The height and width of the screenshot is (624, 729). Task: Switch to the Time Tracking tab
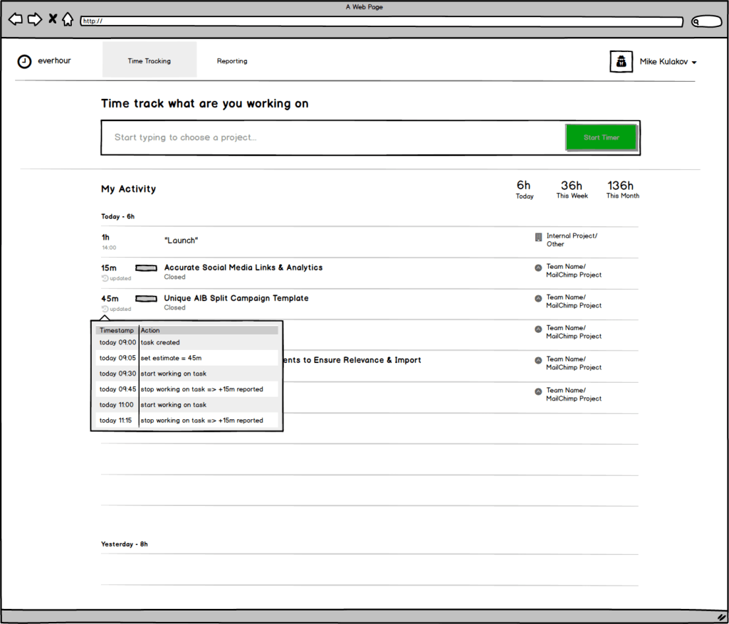[x=150, y=61]
